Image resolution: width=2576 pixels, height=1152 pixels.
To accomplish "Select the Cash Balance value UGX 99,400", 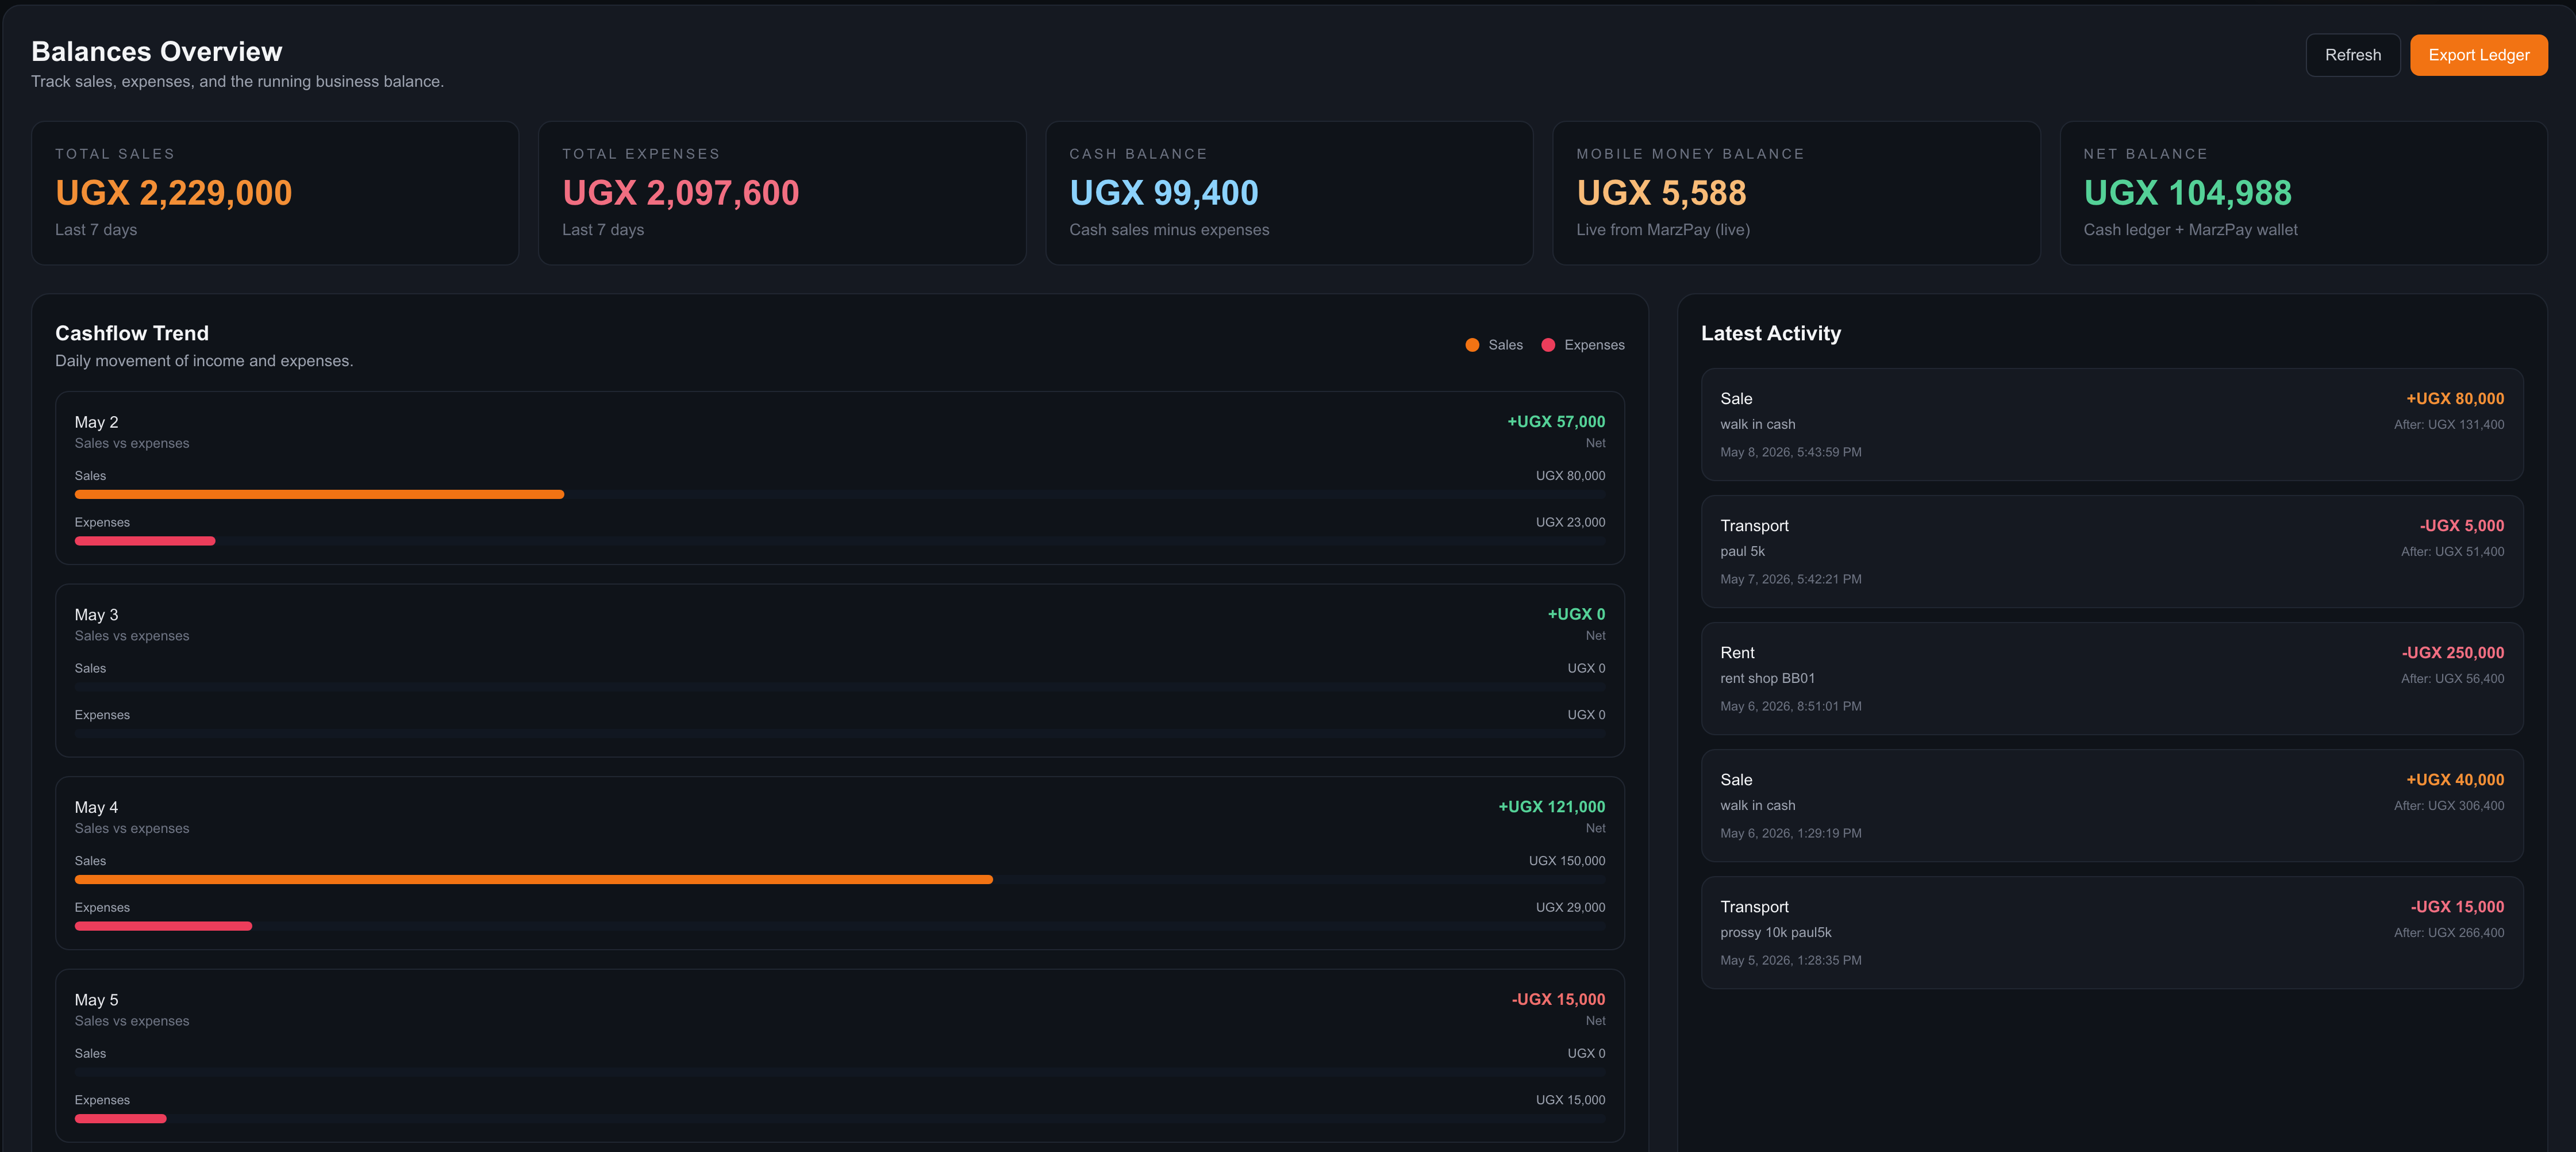I will [x=1163, y=193].
